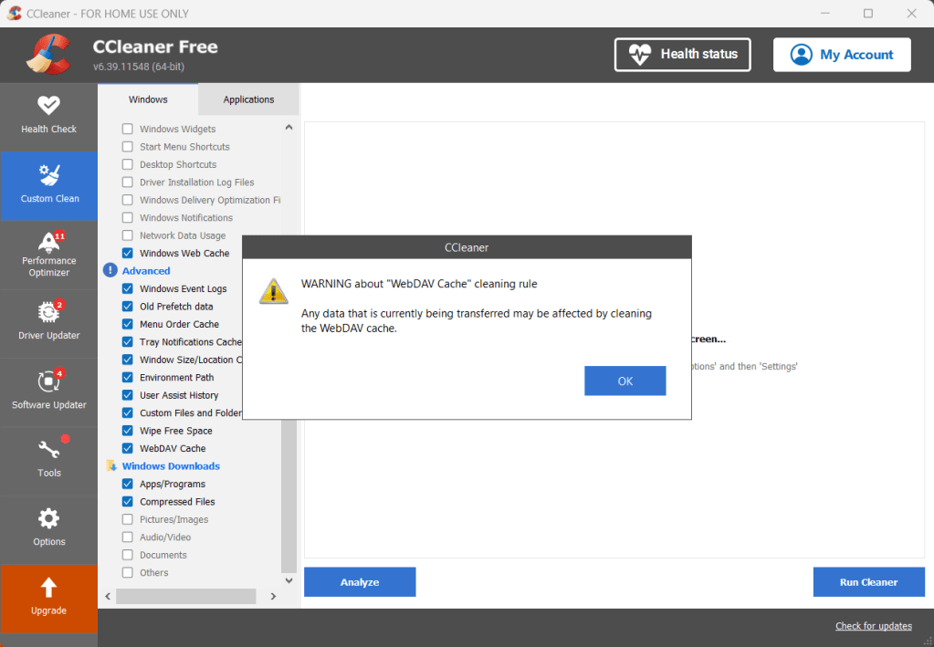Select the Windows tab

147,99
